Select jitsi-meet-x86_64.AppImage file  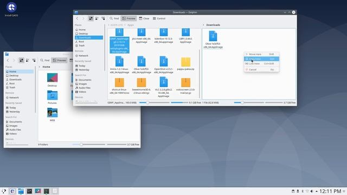pyautogui.click(x=142, y=36)
